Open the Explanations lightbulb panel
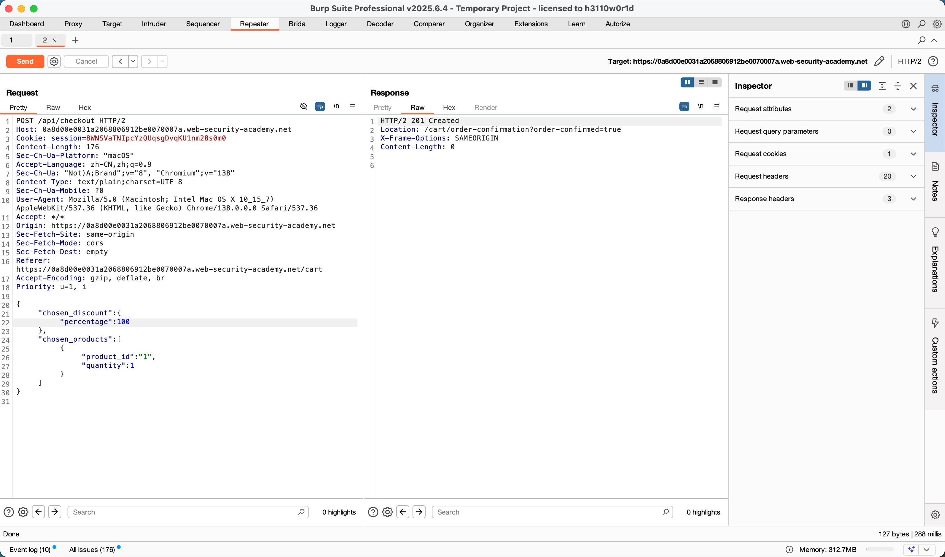 coord(935,232)
